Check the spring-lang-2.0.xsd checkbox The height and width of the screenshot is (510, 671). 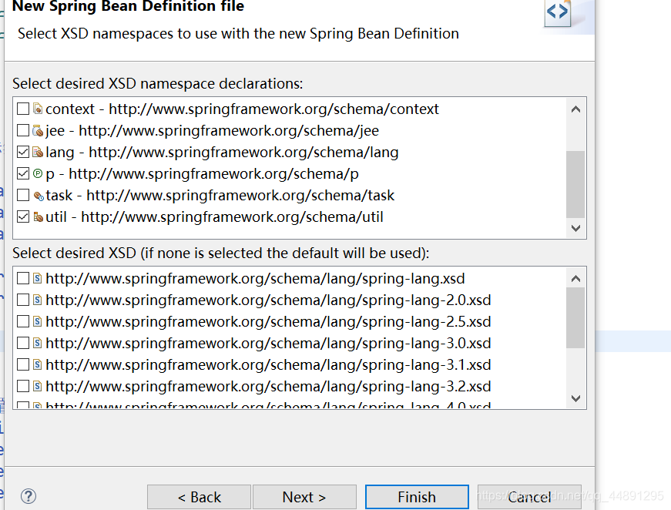[x=23, y=300]
